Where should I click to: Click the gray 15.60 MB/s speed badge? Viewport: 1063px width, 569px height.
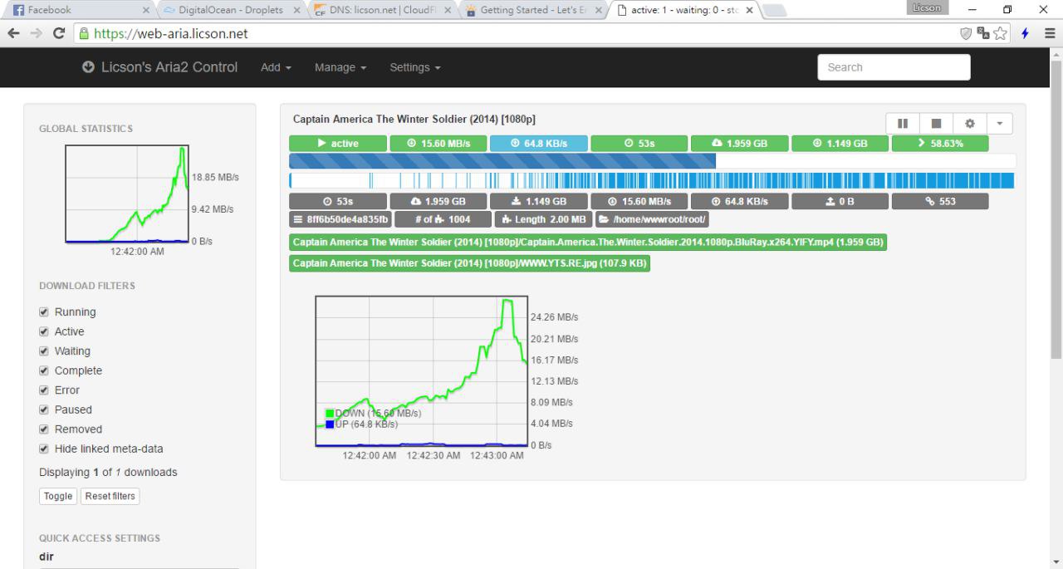639,201
